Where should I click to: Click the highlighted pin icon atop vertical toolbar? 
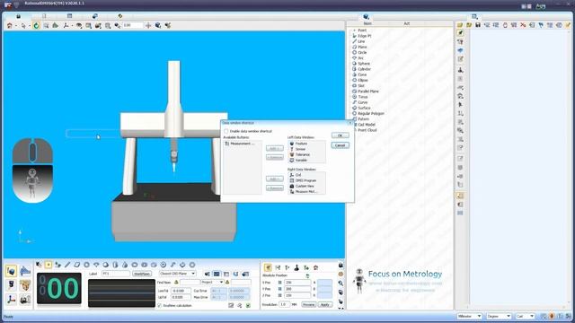pos(461,33)
